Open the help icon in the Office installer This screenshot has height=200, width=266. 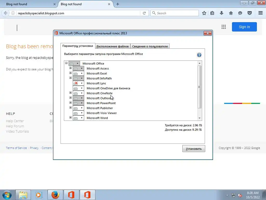click(x=199, y=55)
